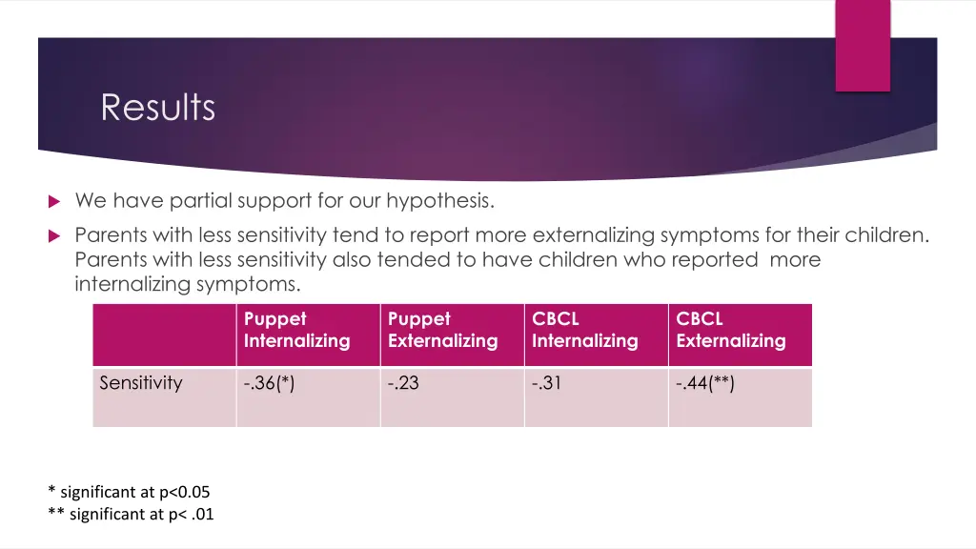Click the Results slide title
Viewport: 976px width, 549px height.
158,107
